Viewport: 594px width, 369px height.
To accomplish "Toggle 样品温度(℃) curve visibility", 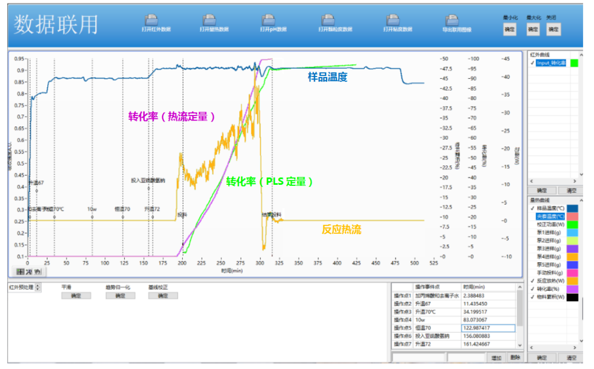I will 532,208.
